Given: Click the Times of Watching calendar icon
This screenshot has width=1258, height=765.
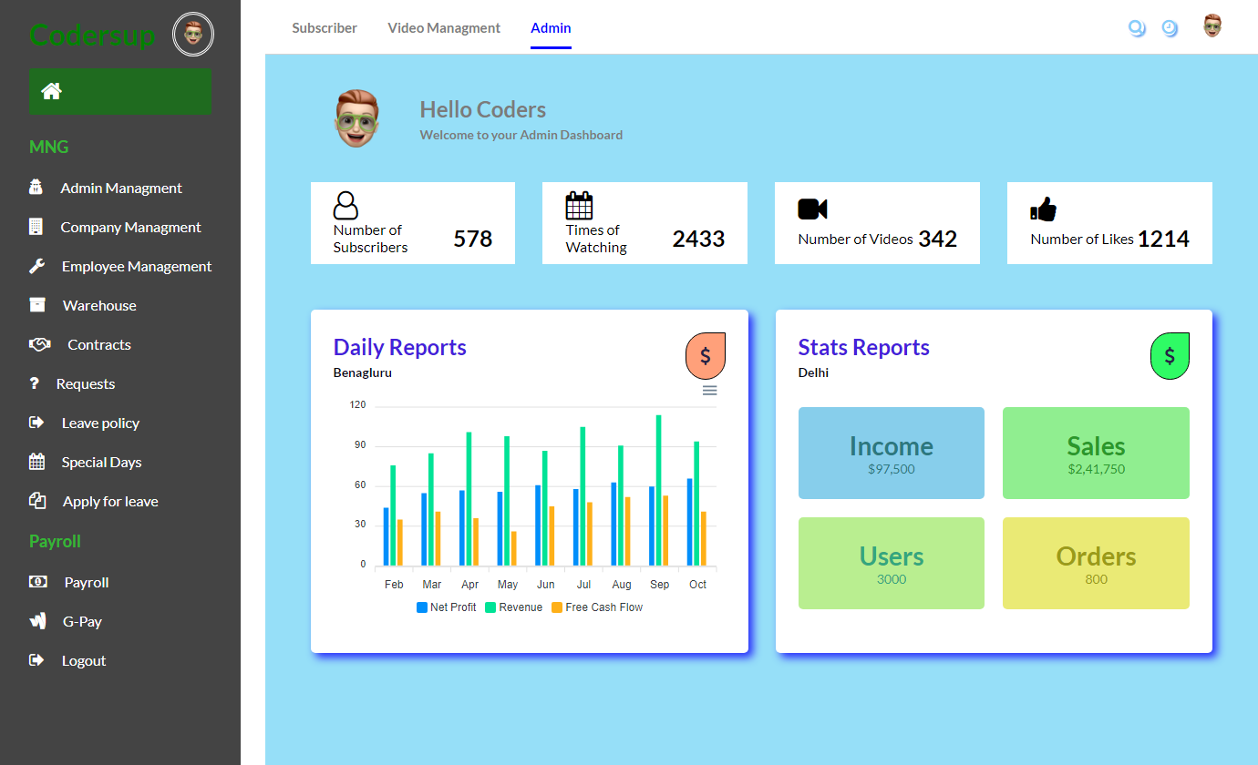Looking at the screenshot, I should [579, 205].
